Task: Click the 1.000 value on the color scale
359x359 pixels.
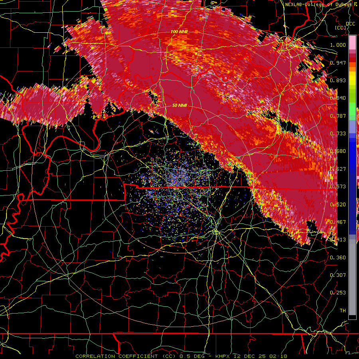Action: click(x=338, y=45)
